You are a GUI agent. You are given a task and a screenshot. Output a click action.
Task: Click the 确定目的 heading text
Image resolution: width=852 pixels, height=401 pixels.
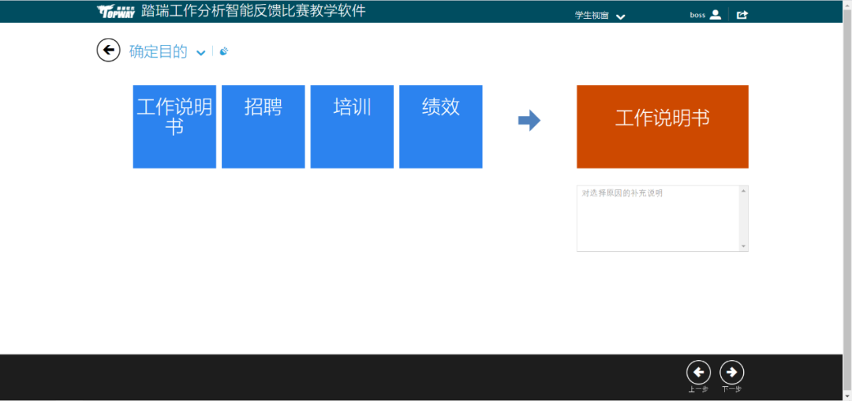click(159, 52)
